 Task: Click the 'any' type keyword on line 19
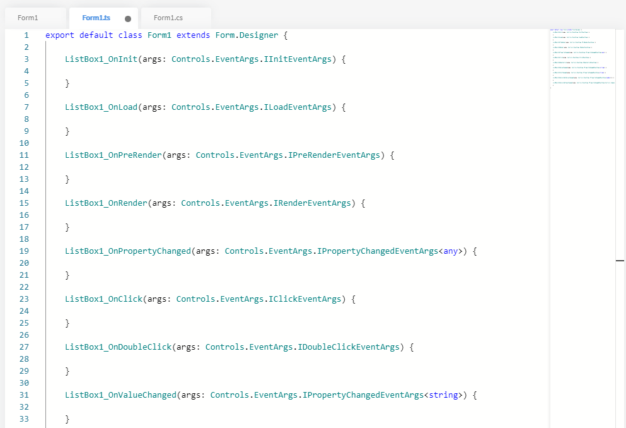click(450, 251)
